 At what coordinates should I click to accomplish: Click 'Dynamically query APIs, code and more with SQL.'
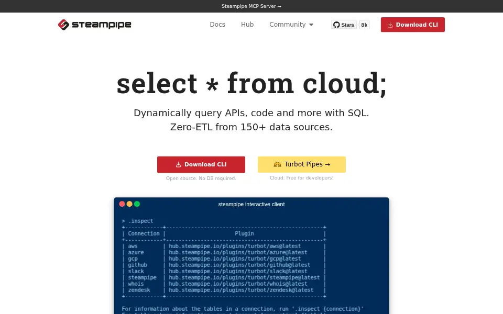click(251, 113)
